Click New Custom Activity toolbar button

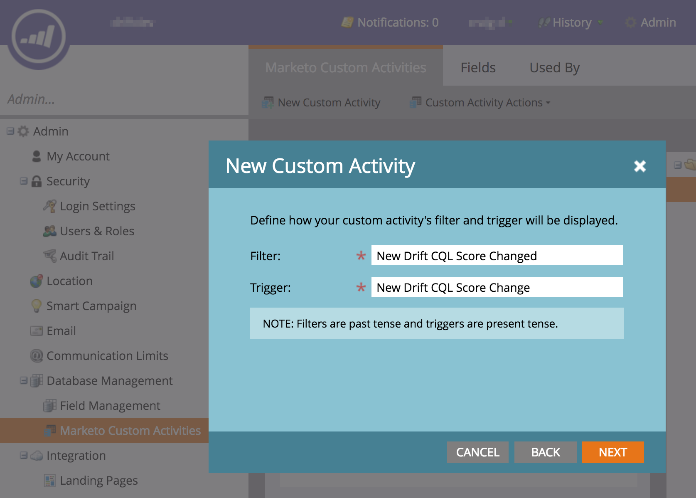click(x=321, y=102)
